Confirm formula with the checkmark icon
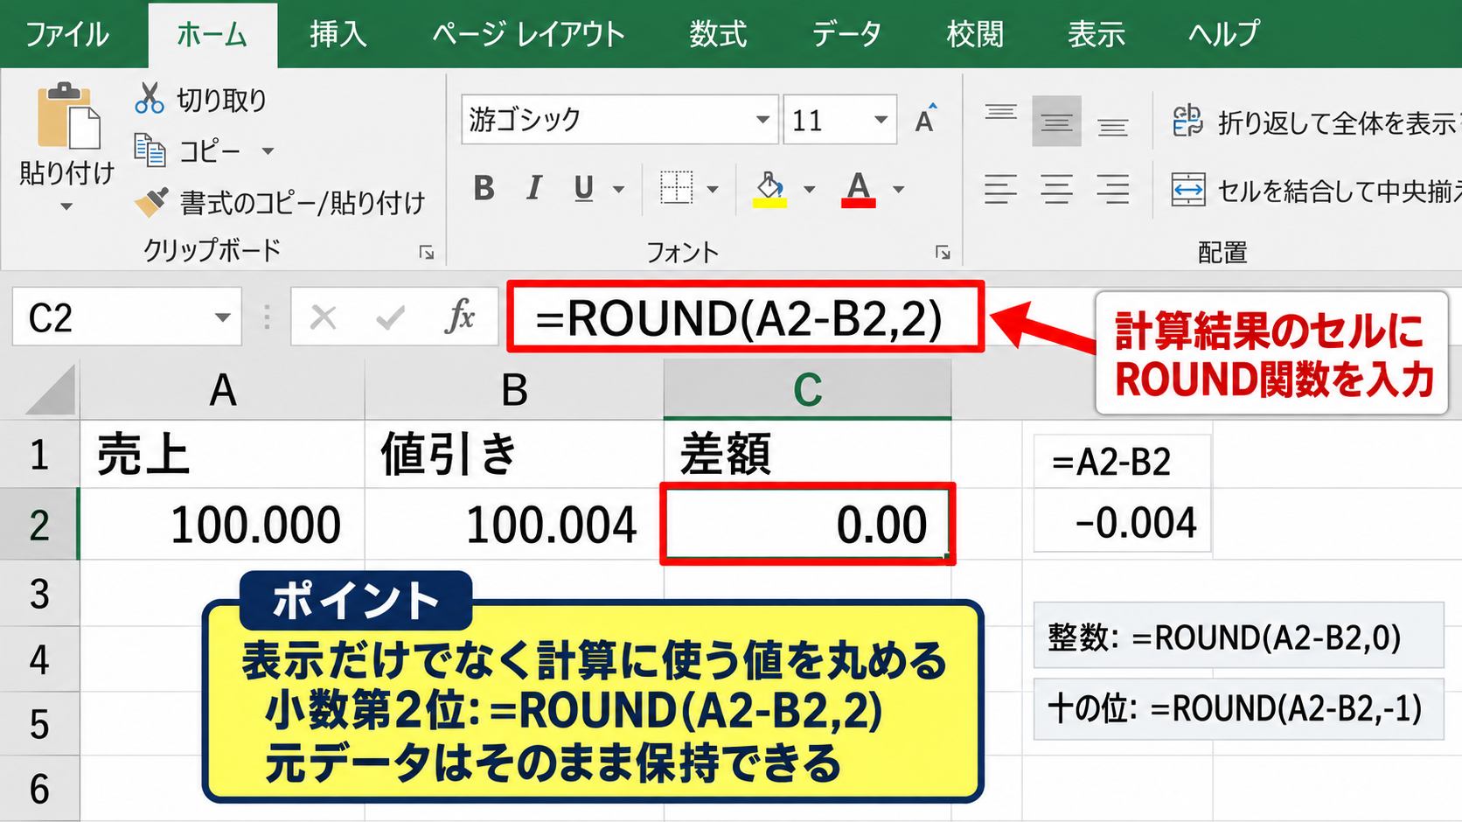The image size is (1462, 822). click(390, 317)
